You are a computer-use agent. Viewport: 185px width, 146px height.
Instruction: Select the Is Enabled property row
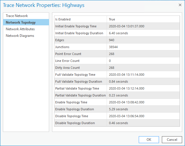81,19
